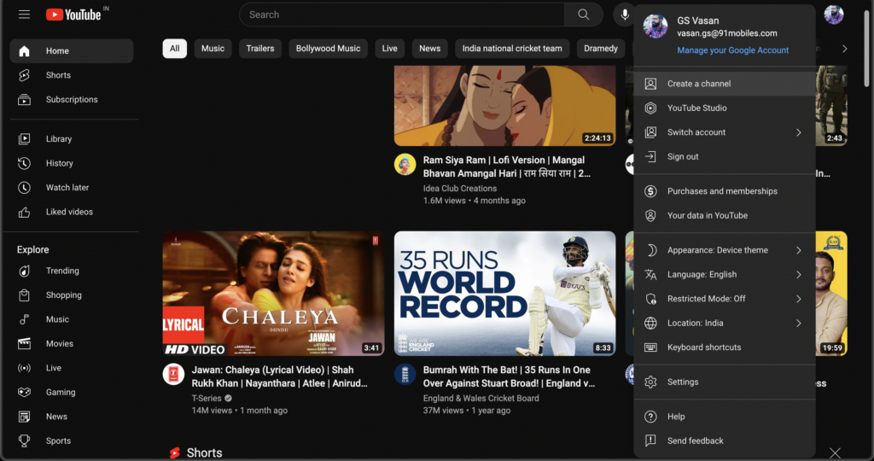Image resolution: width=874 pixels, height=461 pixels.
Task: Play the Ram Siya Ram thumbnail
Action: pyautogui.click(x=505, y=106)
